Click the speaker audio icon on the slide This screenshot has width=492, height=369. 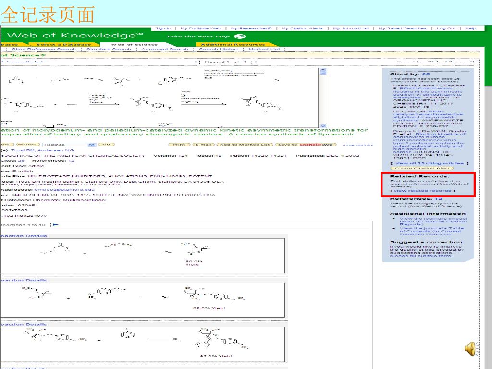click(x=472, y=349)
